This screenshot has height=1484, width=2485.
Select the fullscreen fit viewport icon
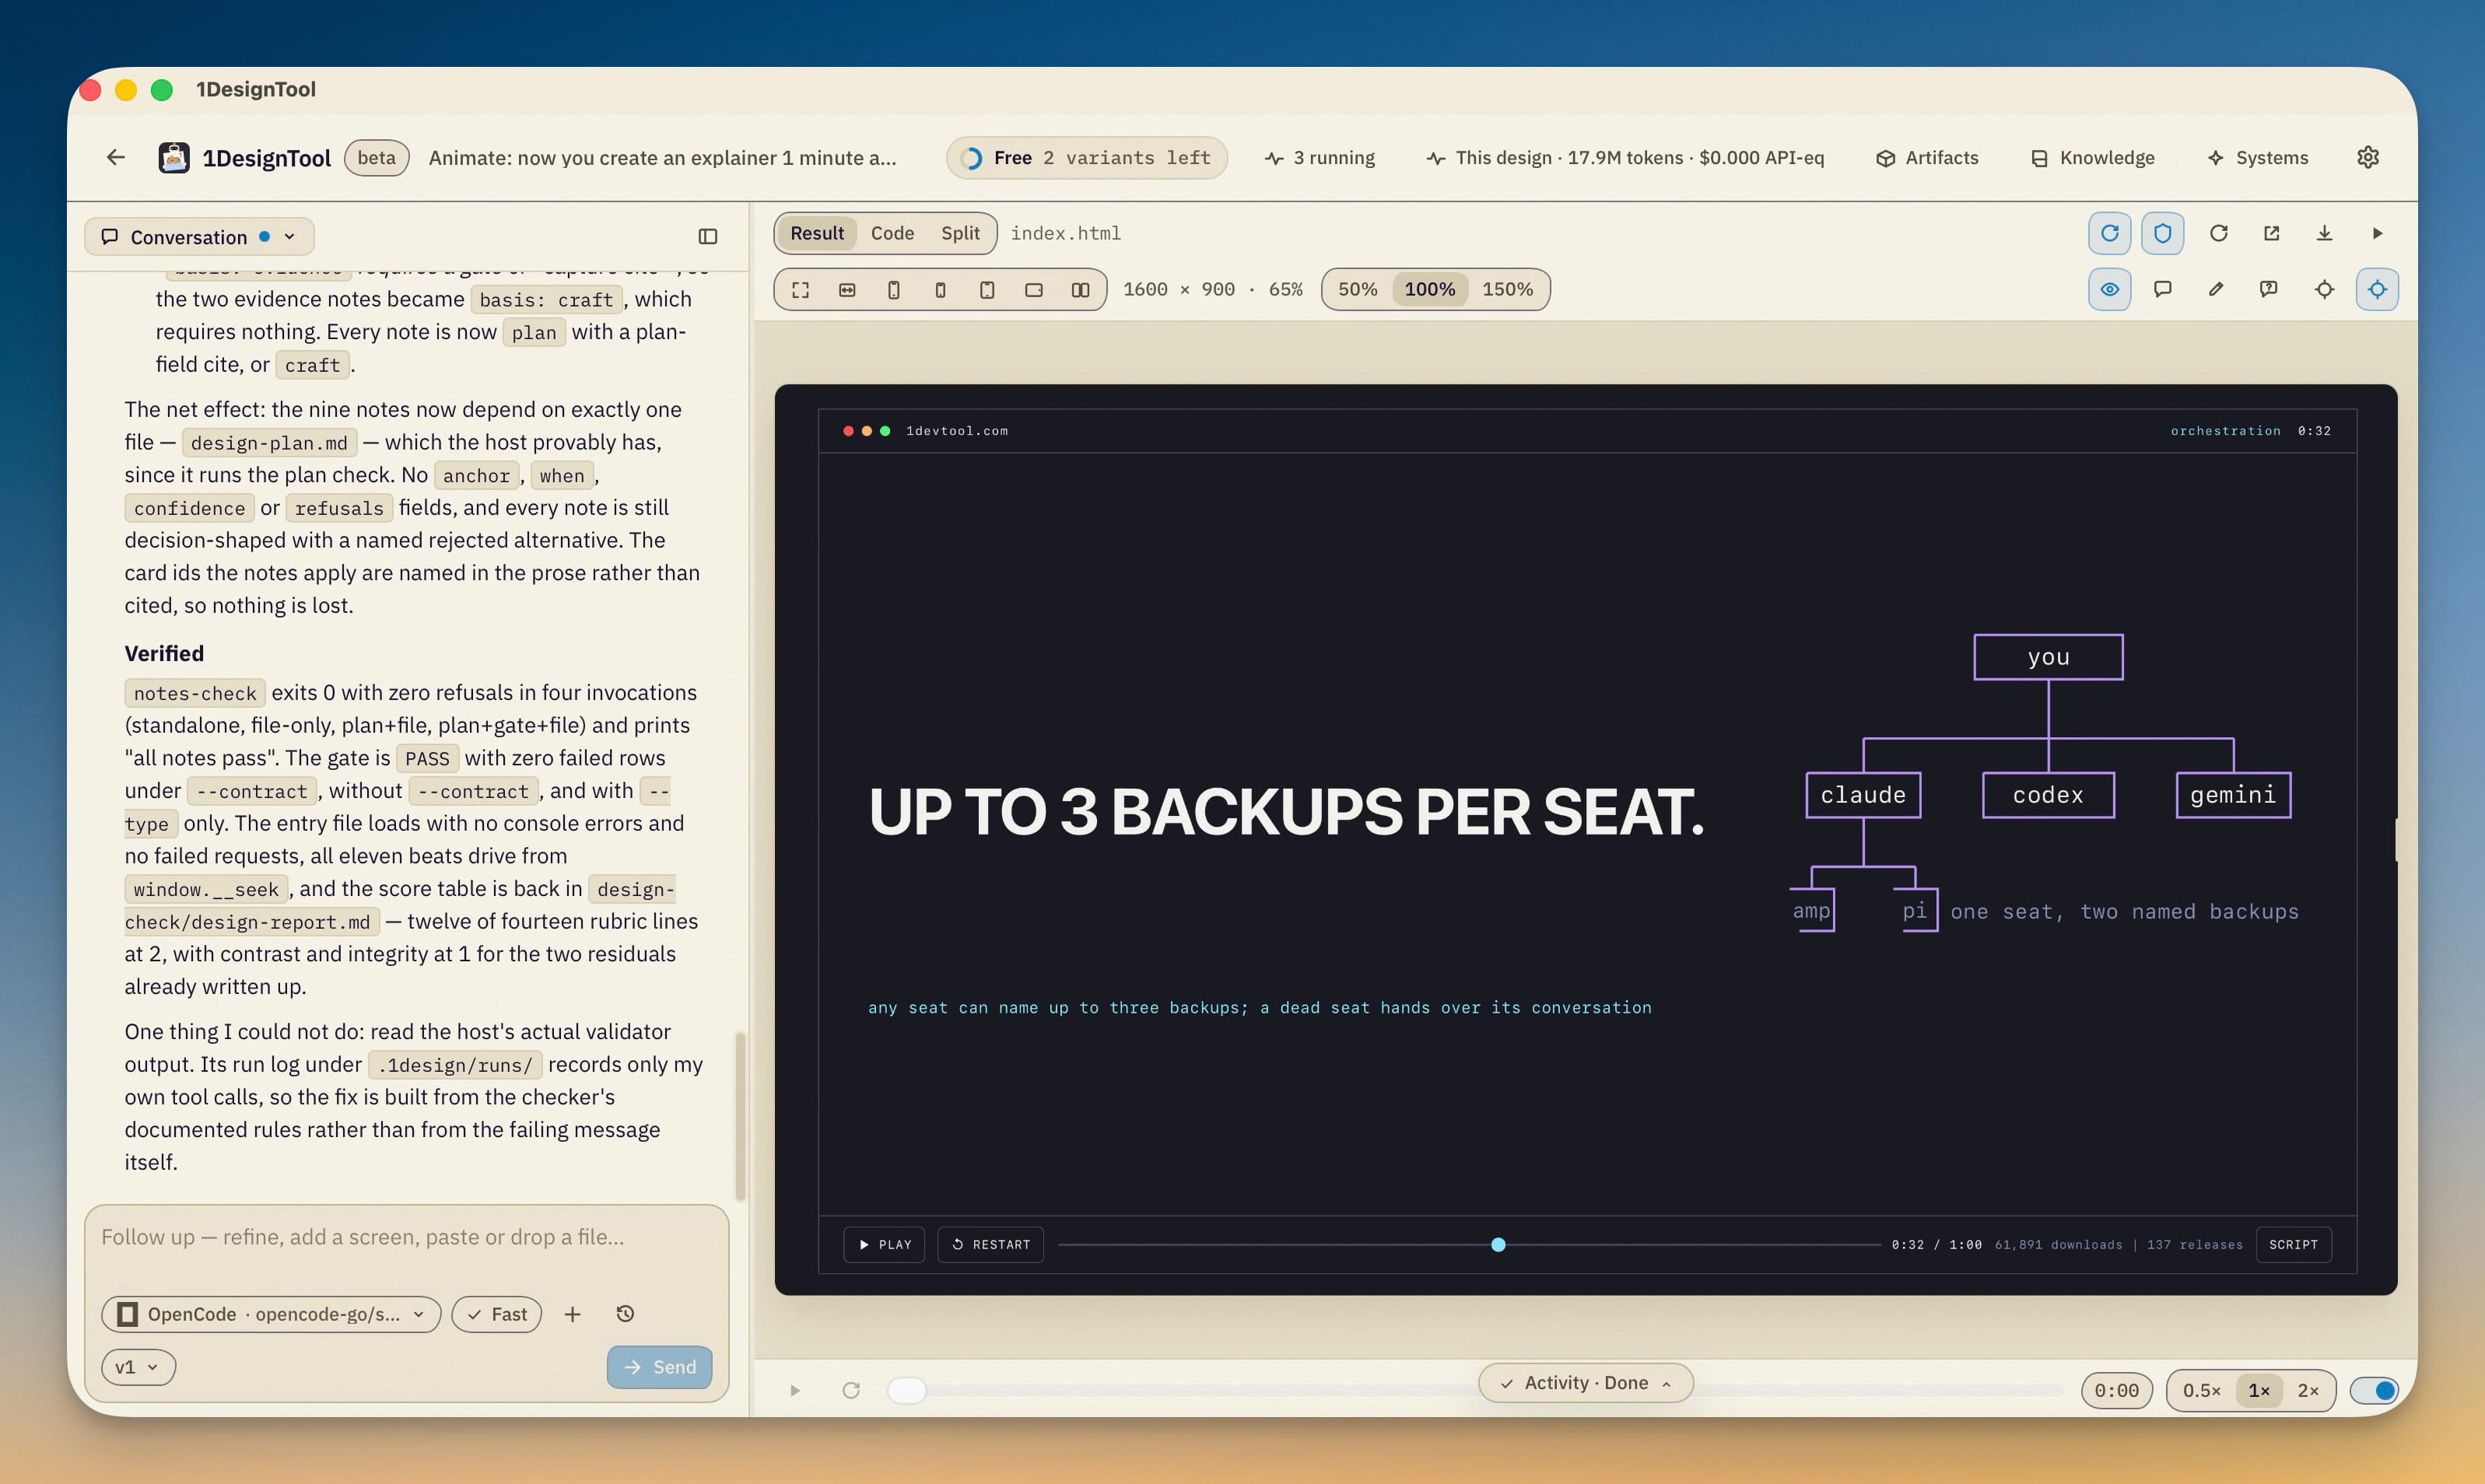(800, 289)
